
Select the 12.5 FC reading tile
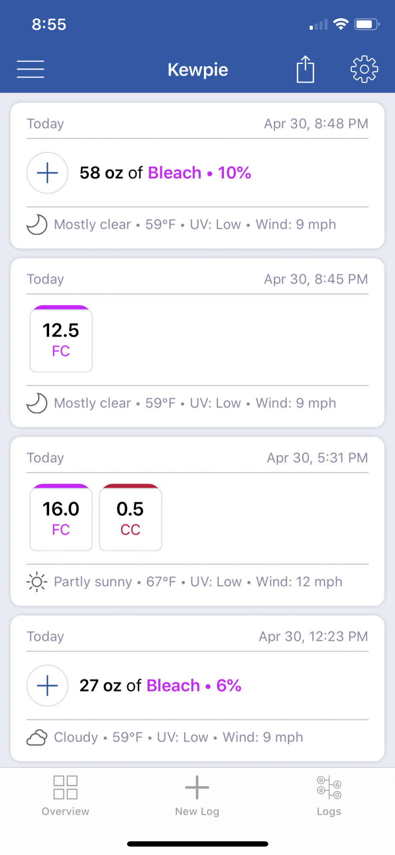pos(61,339)
